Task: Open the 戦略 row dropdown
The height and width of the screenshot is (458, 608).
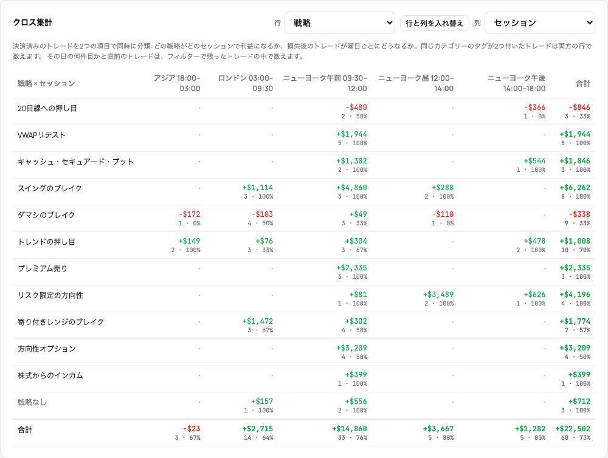Action: point(340,23)
